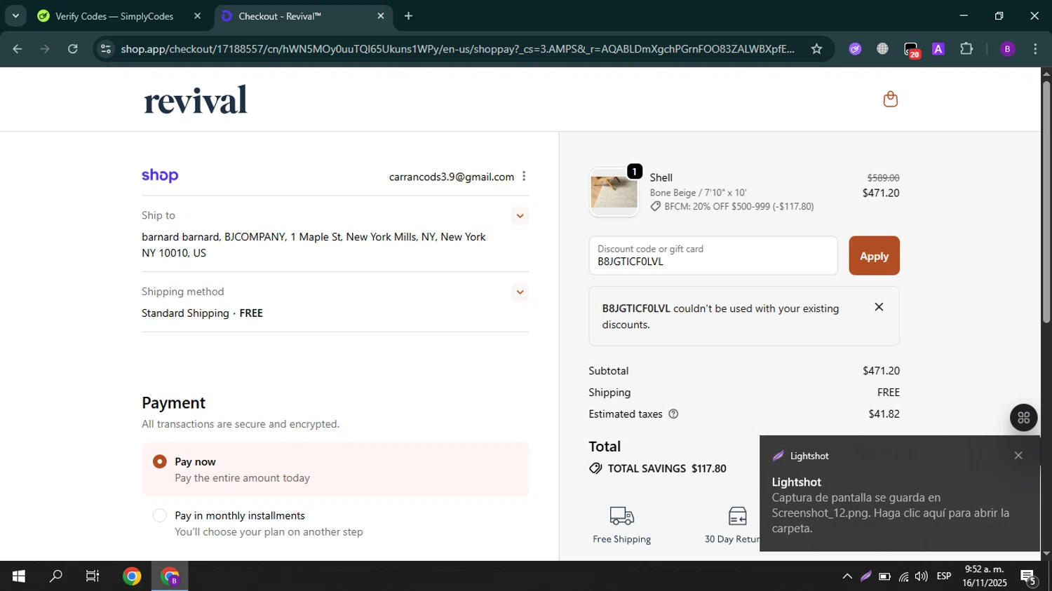
Task: Expand the Ship to address section
Action: click(520, 216)
